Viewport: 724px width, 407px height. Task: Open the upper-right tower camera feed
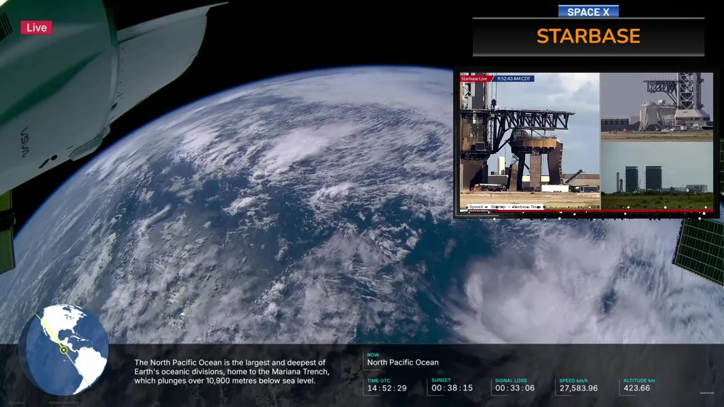(x=657, y=106)
